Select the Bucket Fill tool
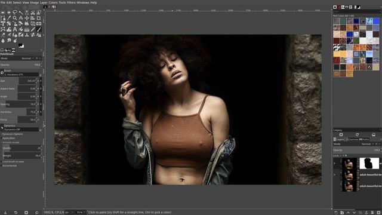The image size is (382, 215). [21, 29]
